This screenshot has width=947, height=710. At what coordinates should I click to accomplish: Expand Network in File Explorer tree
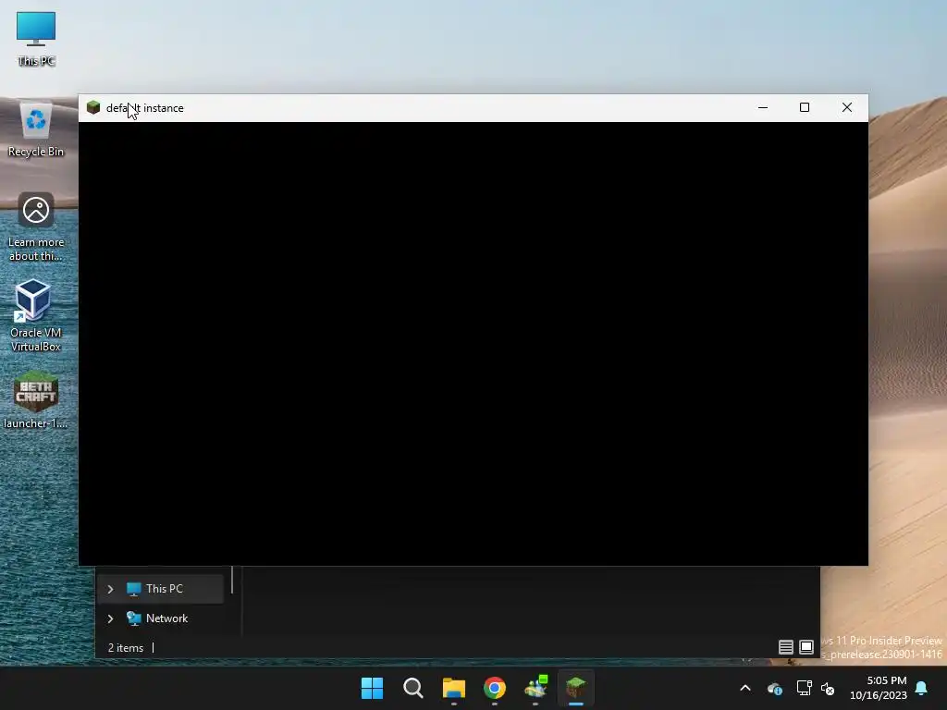111,618
